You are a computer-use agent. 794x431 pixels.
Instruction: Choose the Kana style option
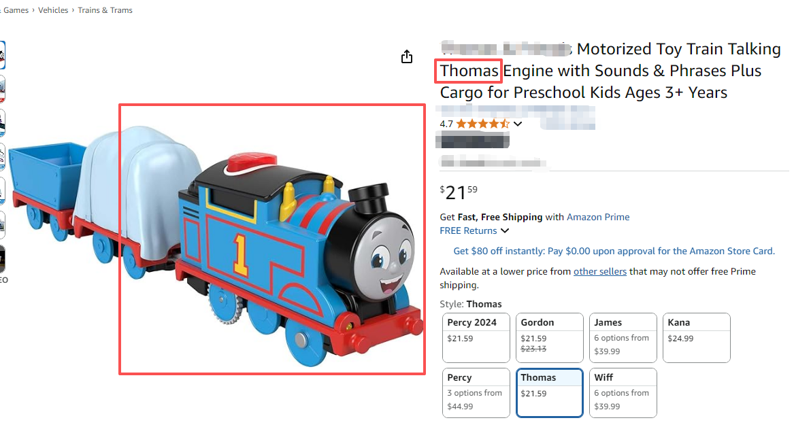(x=696, y=337)
